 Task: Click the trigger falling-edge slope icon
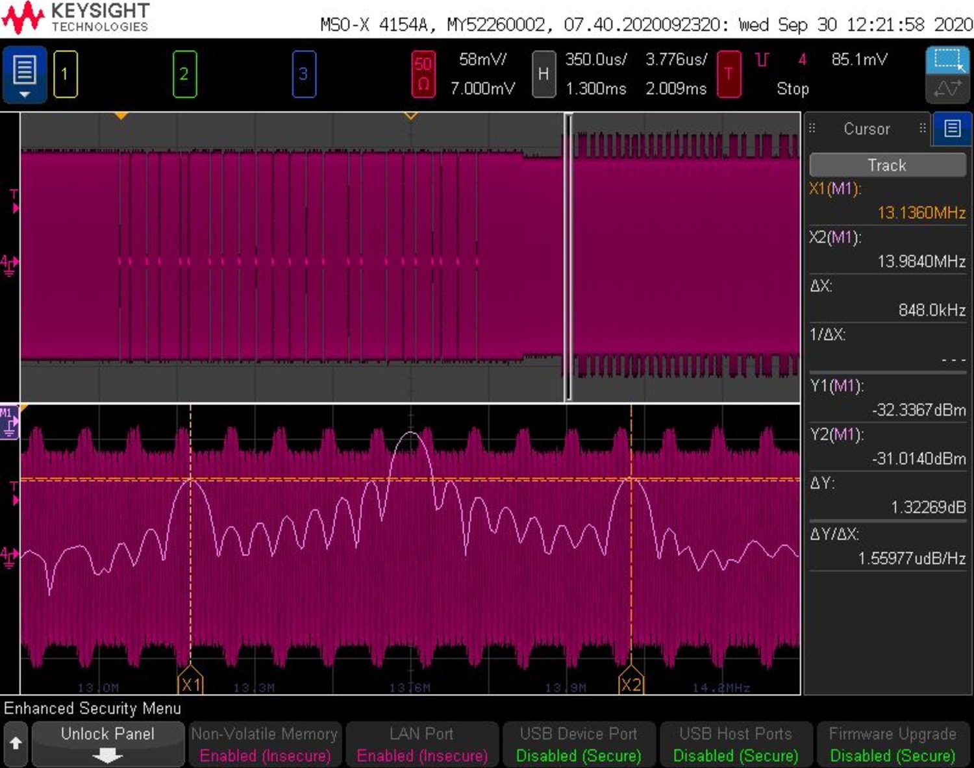(761, 60)
